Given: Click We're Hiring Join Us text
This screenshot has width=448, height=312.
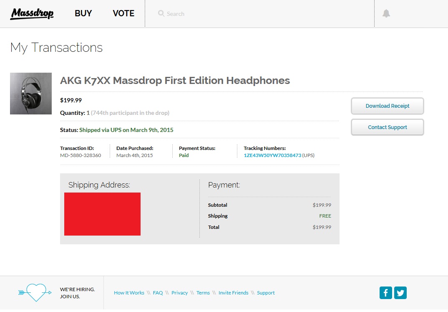Looking at the screenshot, I should click(77, 293).
